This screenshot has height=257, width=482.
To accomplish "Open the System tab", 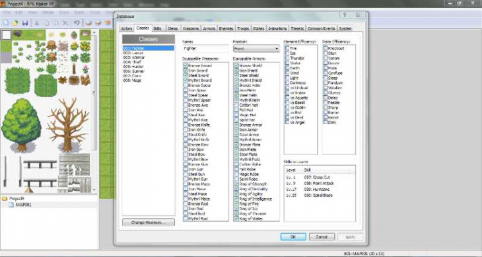I will (345, 28).
